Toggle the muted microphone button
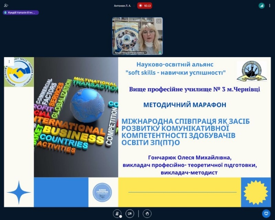The width and height of the screenshot is (275, 220). [117, 213]
